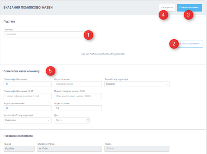Screen dimensions: 207x154
Task: Focus the Причина input field
Action: (x=43, y=34)
